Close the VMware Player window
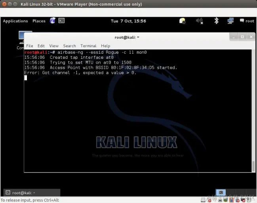 point(4,4)
